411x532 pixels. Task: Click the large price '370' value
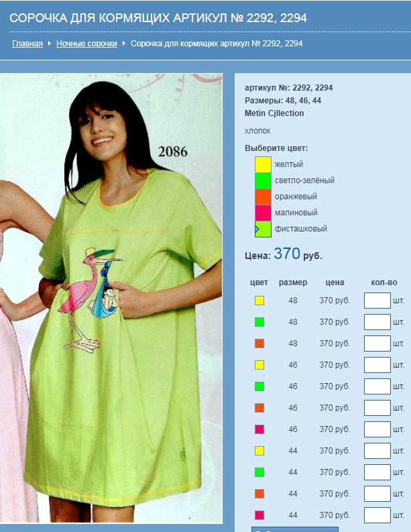pos(287,254)
